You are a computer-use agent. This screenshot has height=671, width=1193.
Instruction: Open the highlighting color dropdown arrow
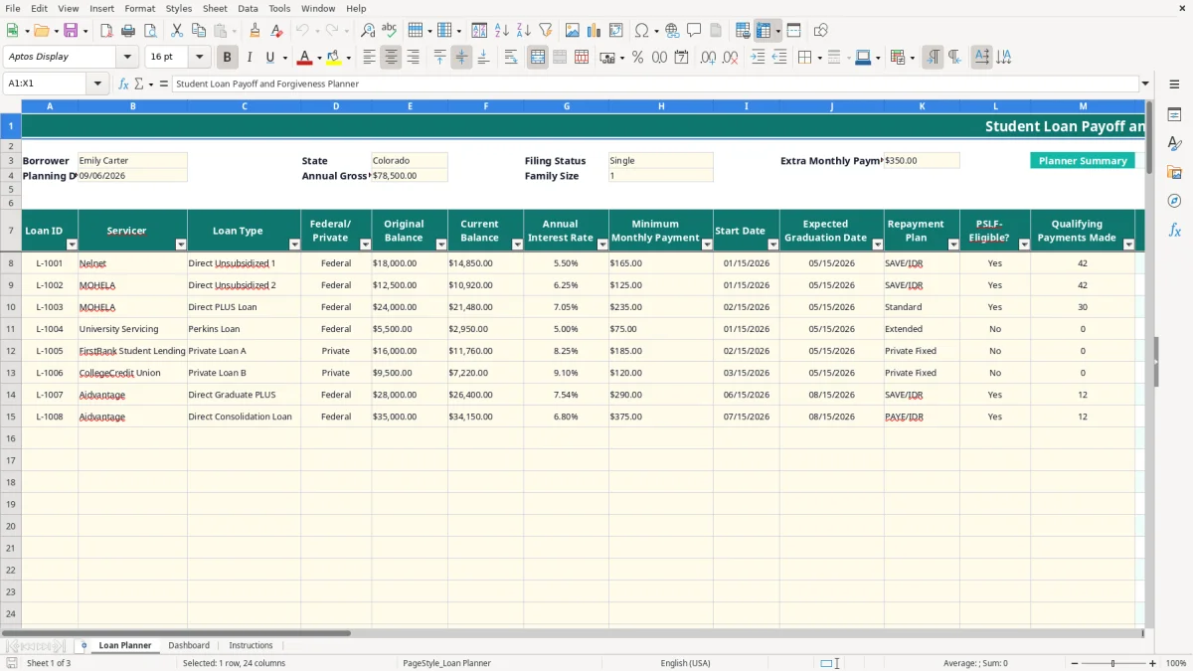[348, 58]
